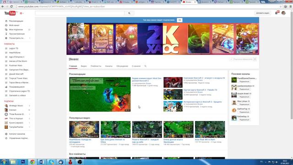293x165 pixels.
Task: Open the account avatar in header
Action: pos(283,13)
